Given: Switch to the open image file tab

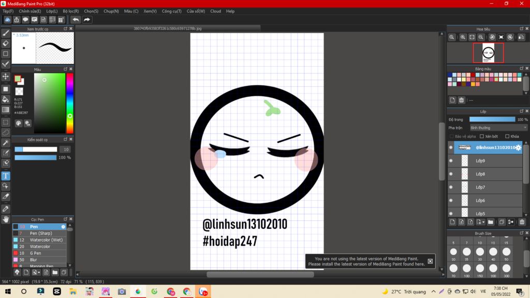Looking at the screenshot, I should pos(168,28).
